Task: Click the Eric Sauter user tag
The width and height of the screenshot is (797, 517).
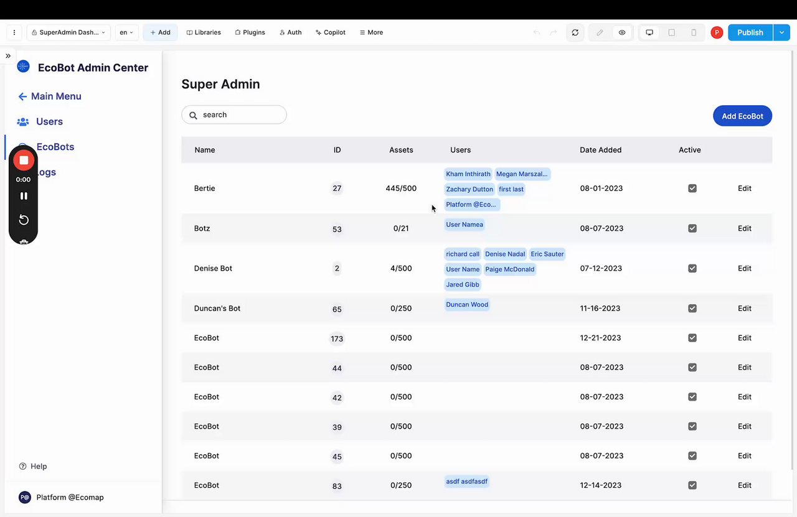Action: (547, 254)
